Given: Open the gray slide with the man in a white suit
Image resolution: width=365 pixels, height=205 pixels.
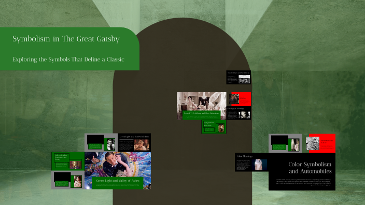Looking at the screenshot, I should pyautogui.click(x=285, y=143).
